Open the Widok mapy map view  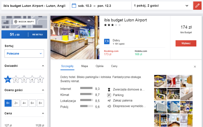click(x=24, y=22)
